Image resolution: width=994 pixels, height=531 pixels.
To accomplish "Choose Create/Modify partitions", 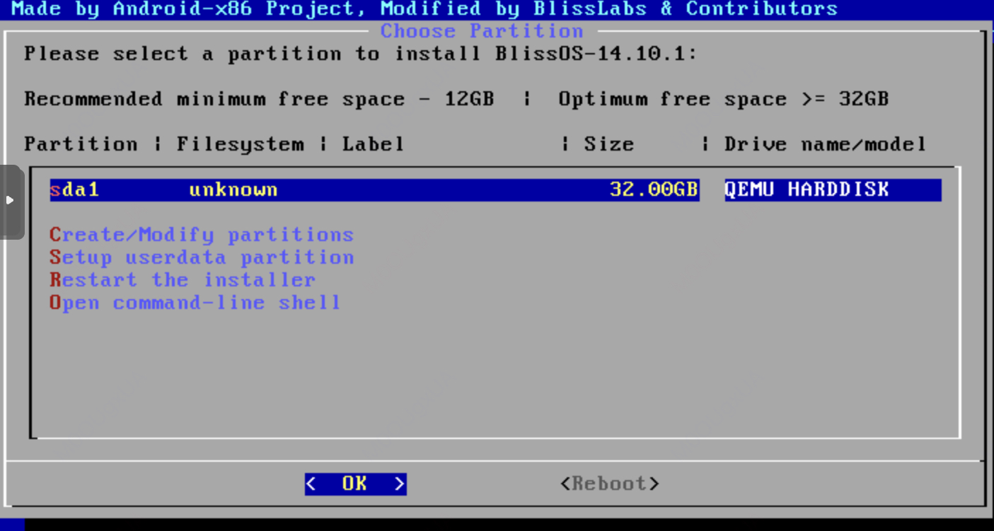I will coord(202,235).
